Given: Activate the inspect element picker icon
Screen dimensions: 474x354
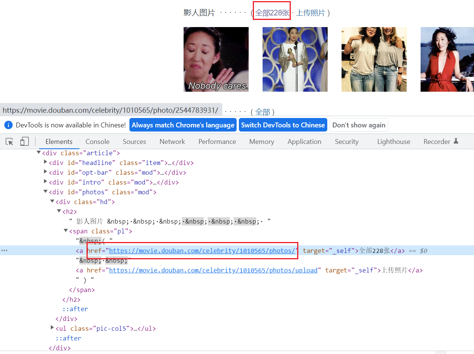Looking at the screenshot, I should click(x=9, y=142).
